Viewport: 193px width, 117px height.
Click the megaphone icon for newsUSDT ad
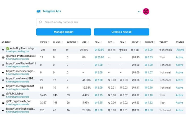[3, 80]
